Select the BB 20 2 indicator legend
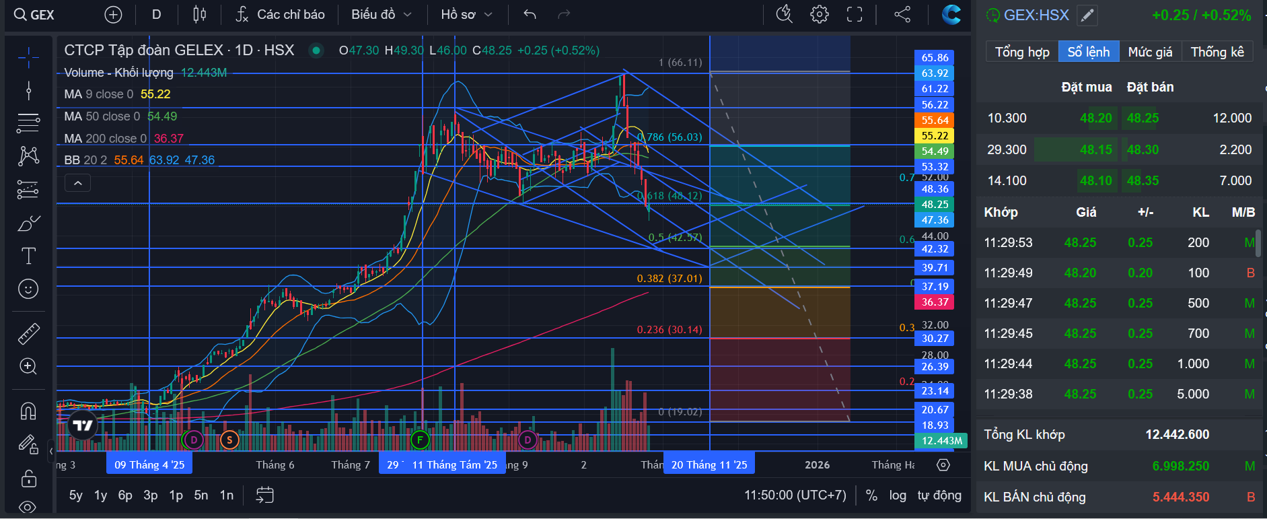This screenshot has height=519, width=1267. [85, 160]
